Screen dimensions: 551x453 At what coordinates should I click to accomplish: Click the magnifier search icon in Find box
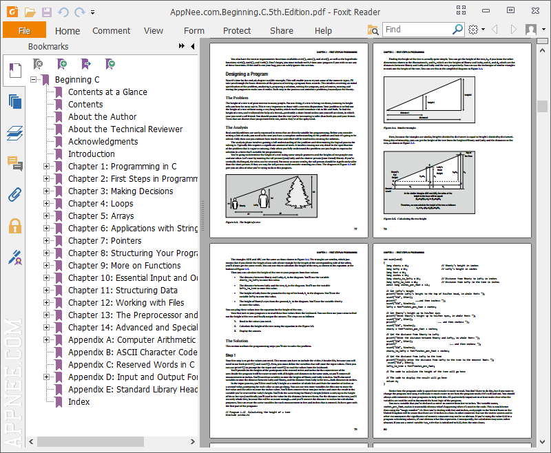(457, 29)
